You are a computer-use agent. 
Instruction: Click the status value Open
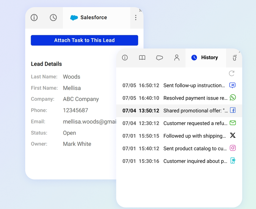(69, 133)
